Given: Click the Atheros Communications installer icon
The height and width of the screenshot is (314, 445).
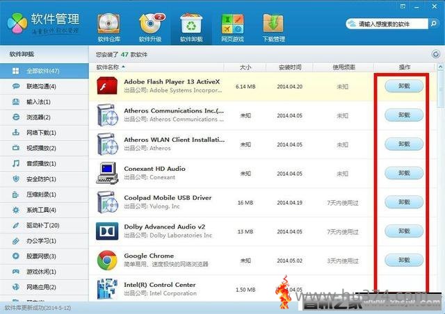Looking at the screenshot, I should 107,115.
